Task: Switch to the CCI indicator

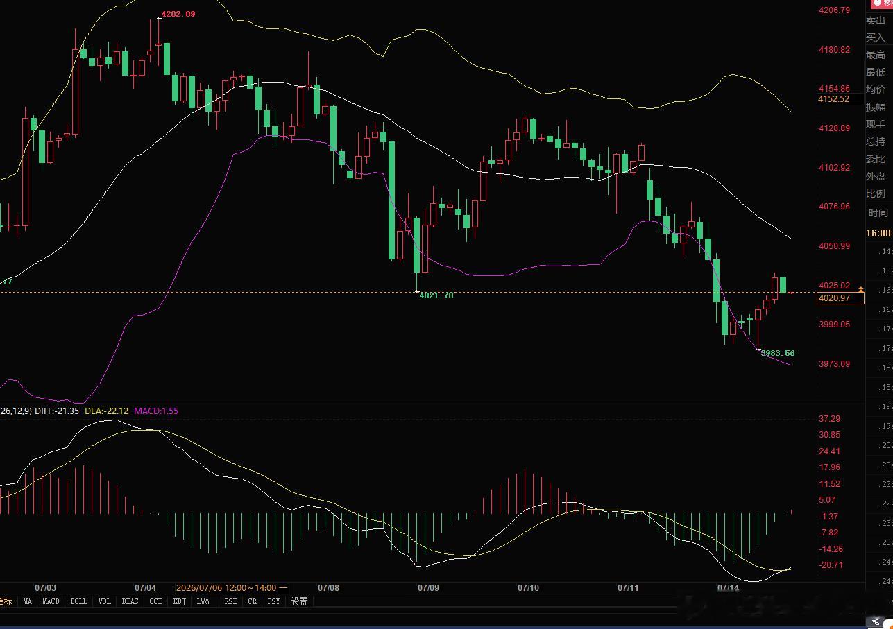Action: click(155, 601)
